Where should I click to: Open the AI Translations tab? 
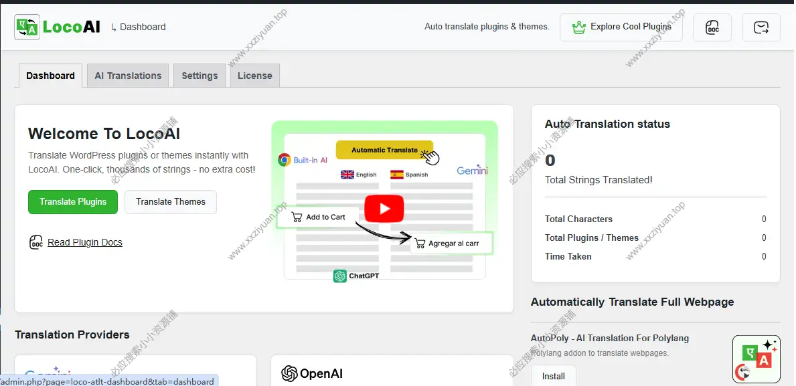tap(128, 76)
